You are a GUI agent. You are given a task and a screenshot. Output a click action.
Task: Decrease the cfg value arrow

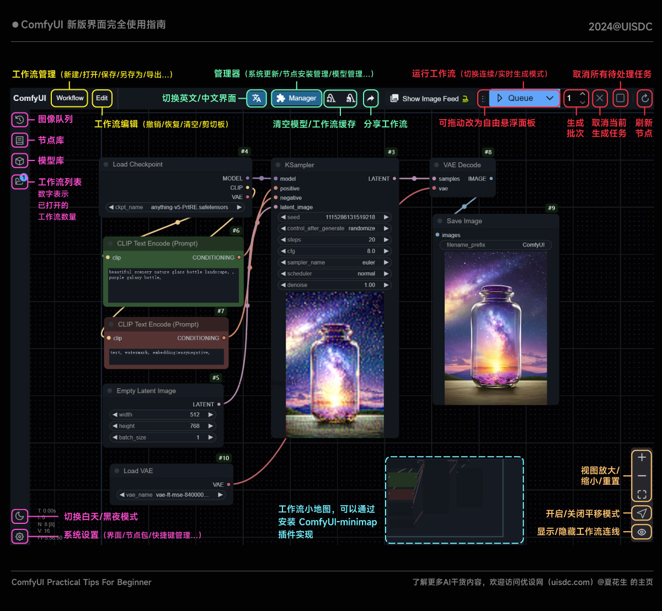tap(283, 251)
